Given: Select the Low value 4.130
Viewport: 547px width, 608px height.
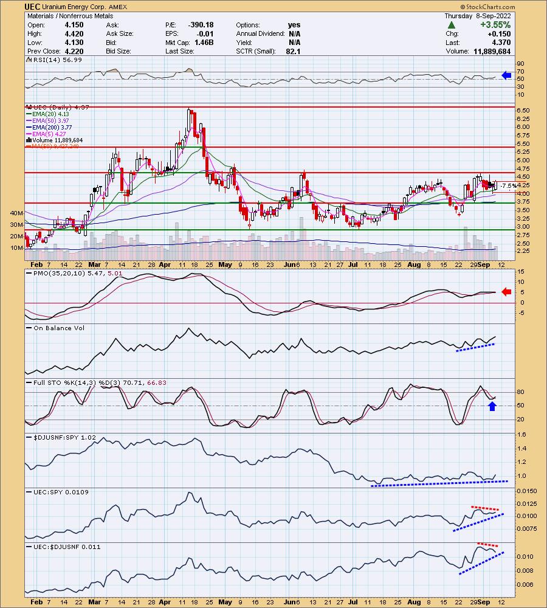Looking at the screenshot, I should point(74,43).
